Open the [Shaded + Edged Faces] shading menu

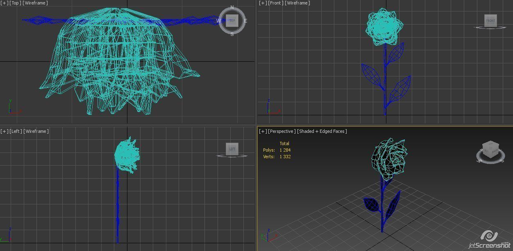pos(322,131)
